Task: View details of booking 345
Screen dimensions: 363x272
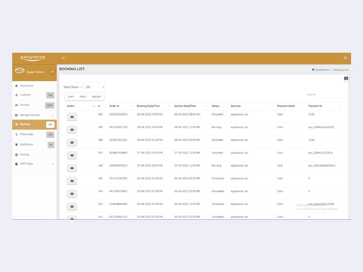Action: click(x=72, y=181)
